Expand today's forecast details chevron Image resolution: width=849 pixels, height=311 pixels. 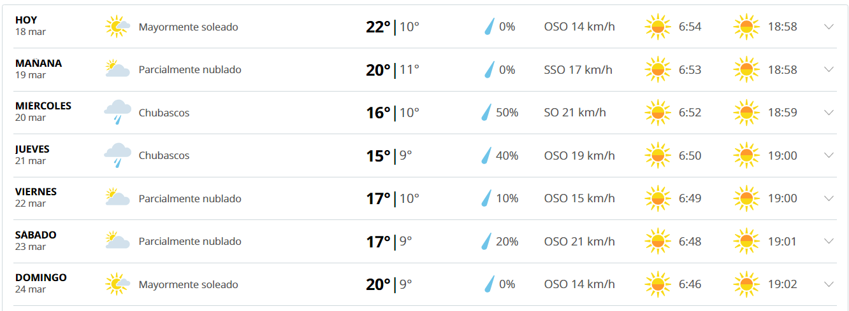coord(829,27)
